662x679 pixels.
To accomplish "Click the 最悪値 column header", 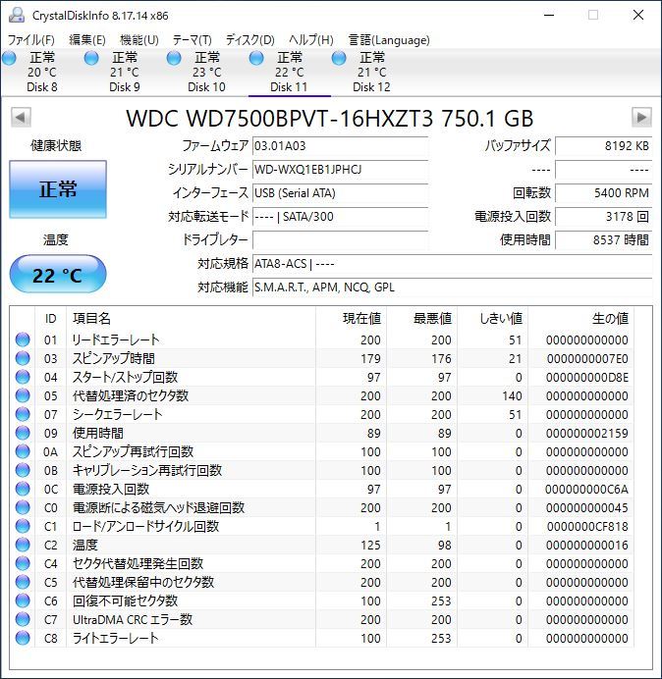I will tap(421, 319).
